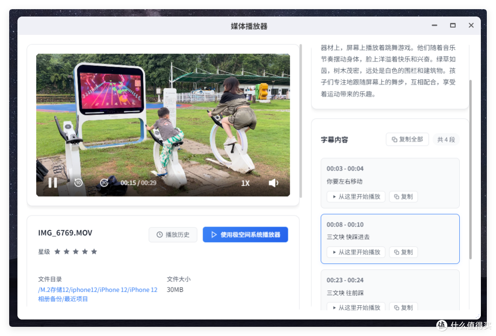Set rating to two stars
The height and width of the screenshot is (336, 496).
click(x=67, y=251)
